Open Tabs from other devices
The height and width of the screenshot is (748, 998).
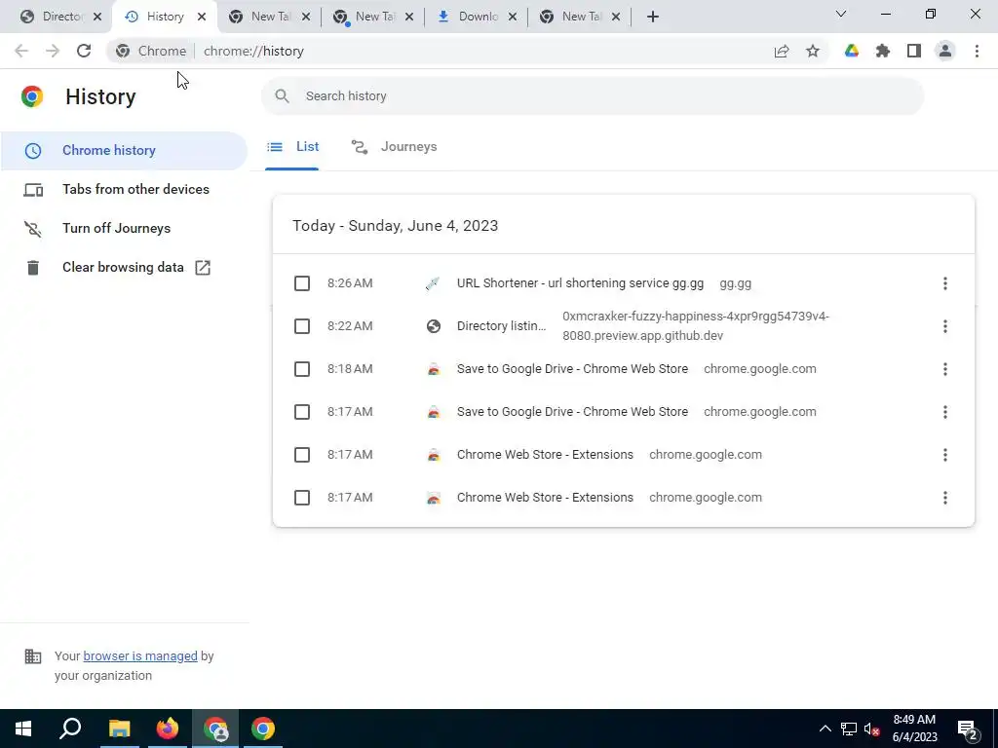click(x=124, y=190)
